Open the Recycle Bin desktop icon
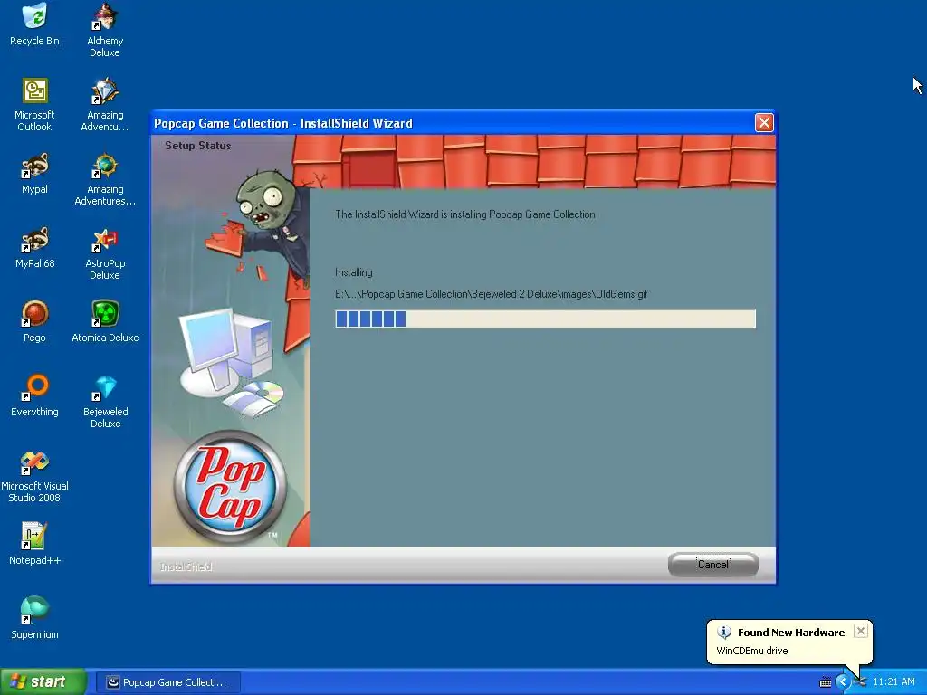 [x=34, y=24]
